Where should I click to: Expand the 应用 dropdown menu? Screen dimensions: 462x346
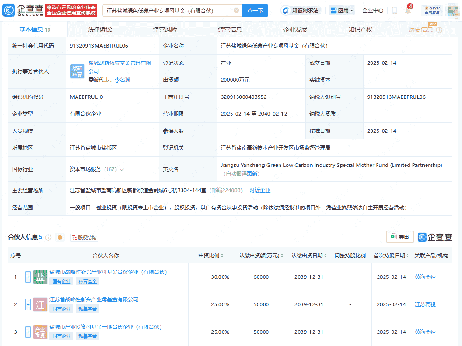pyautogui.click(x=351, y=10)
